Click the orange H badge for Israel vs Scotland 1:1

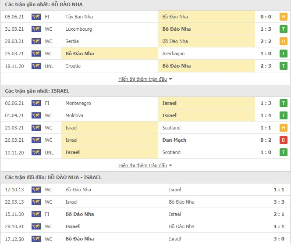pyautogui.click(x=283, y=128)
